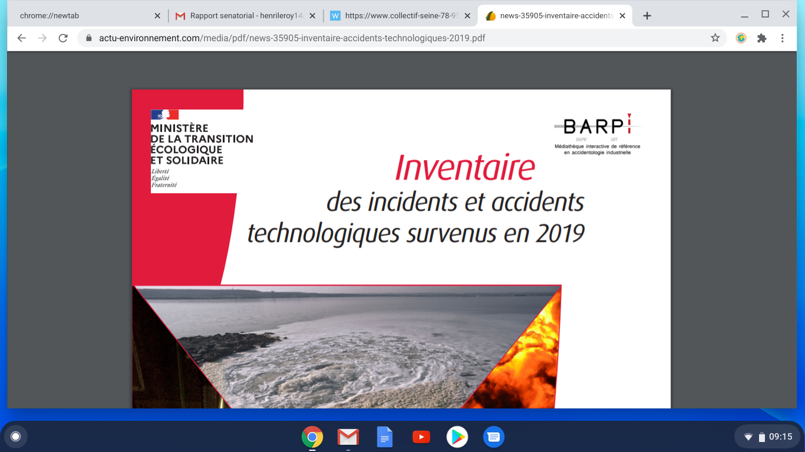
Task: Bookmark this page with the star icon
Action: (x=715, y=38)
